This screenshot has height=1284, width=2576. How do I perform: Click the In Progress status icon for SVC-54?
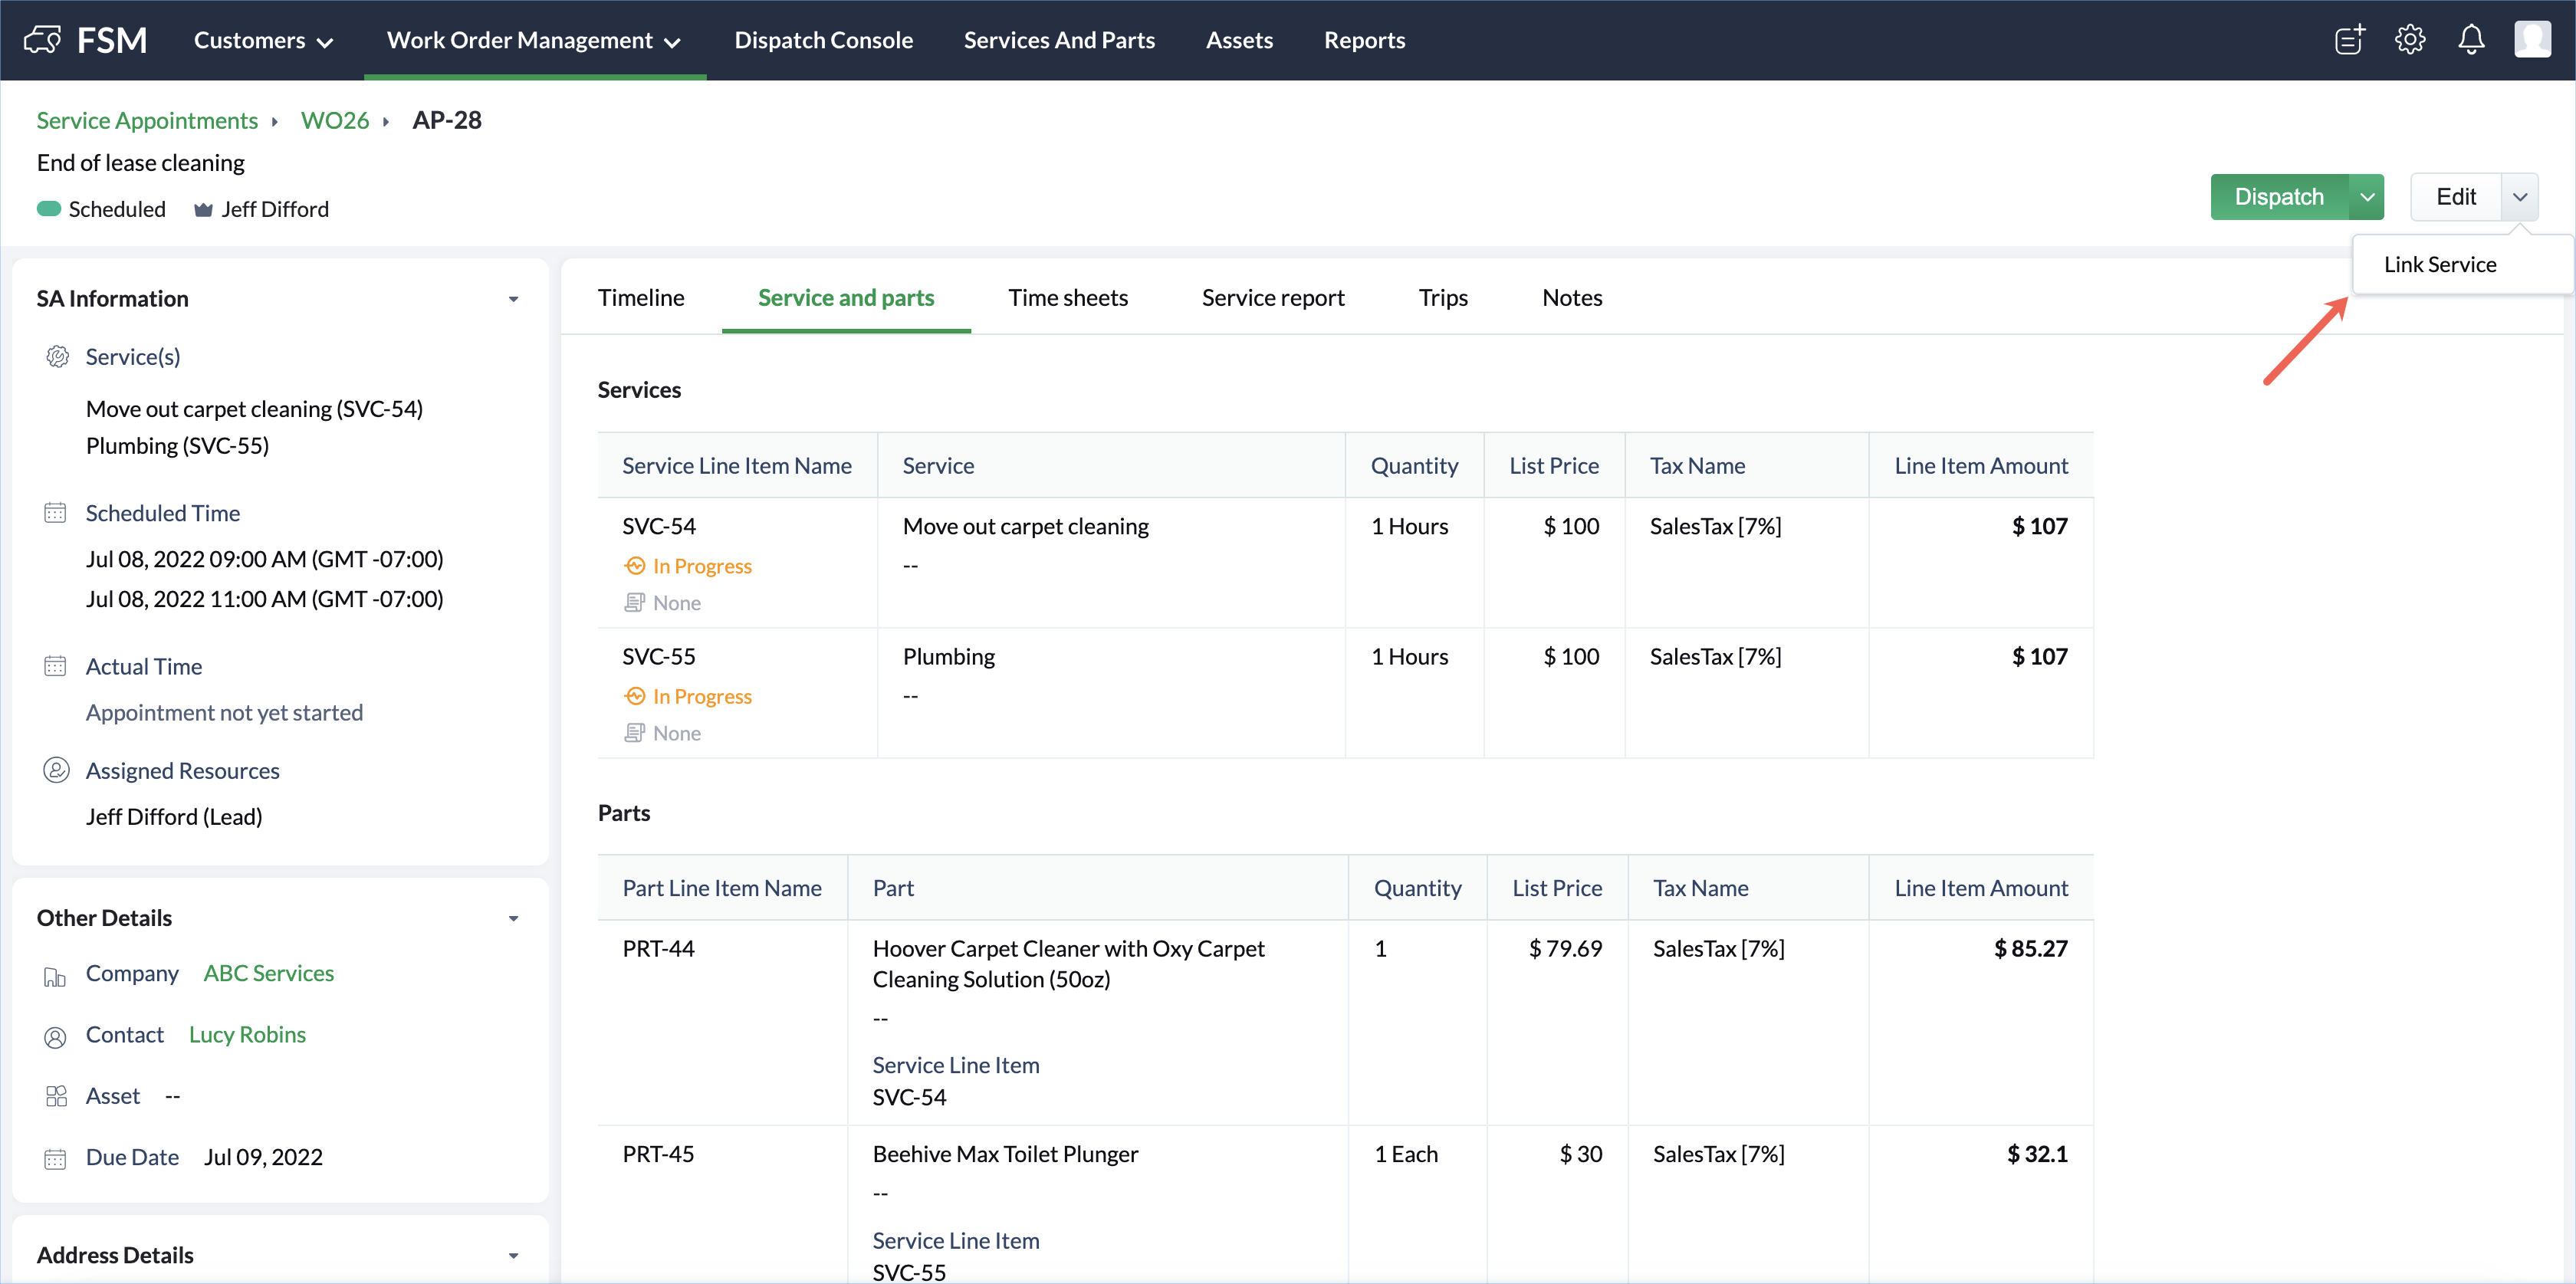(635, 566)
